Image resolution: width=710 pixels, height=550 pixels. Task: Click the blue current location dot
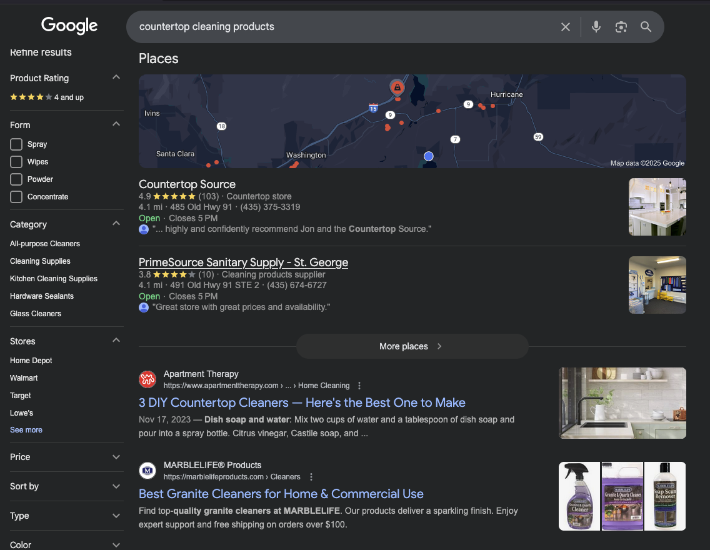pos(428,156)
